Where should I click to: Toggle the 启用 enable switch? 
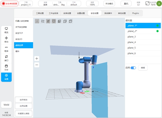pyautogui.click(x=133, y=68)
